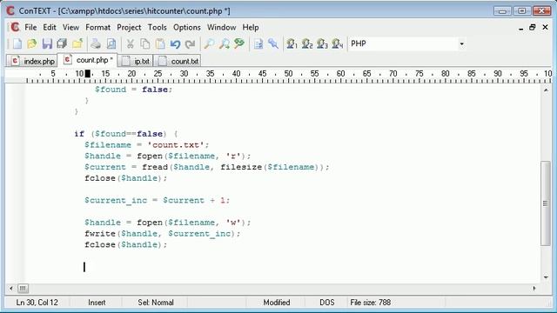557x313 pixels.
Task: Open the Window menu
Action: pos(221,27)
